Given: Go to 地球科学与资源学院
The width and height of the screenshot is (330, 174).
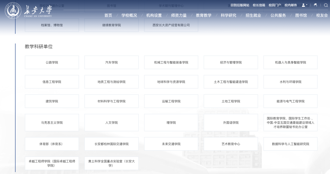Looking at the screenshot, I should (x=171, y=82).
